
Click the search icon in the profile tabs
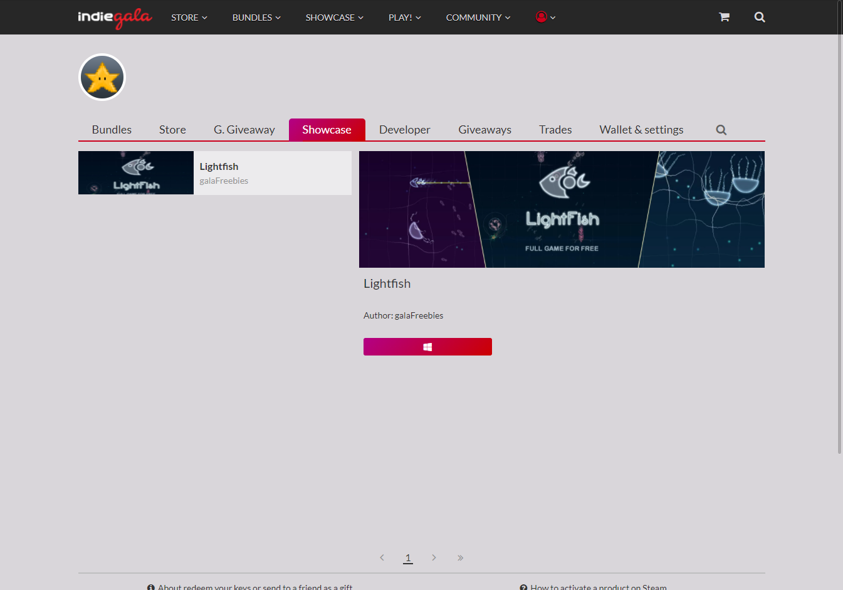click(x=721, y=130)
